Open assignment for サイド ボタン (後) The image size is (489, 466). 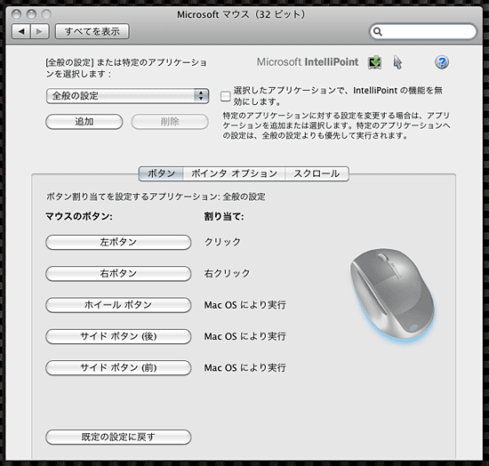click(118, 336)
